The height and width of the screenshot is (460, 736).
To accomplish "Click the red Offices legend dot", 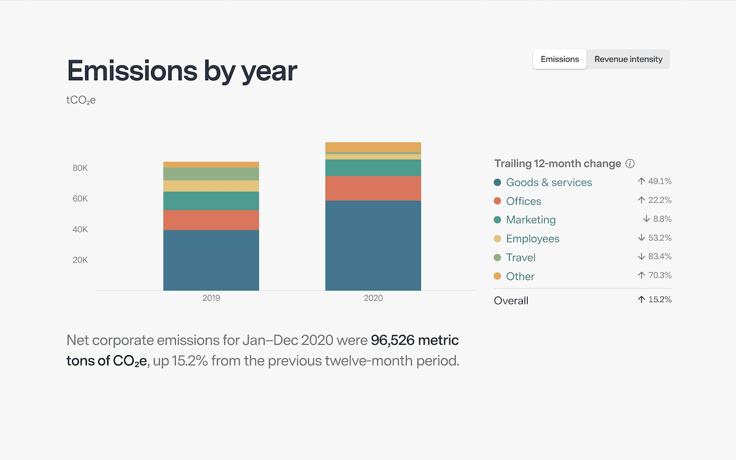I will coord(497,201).
